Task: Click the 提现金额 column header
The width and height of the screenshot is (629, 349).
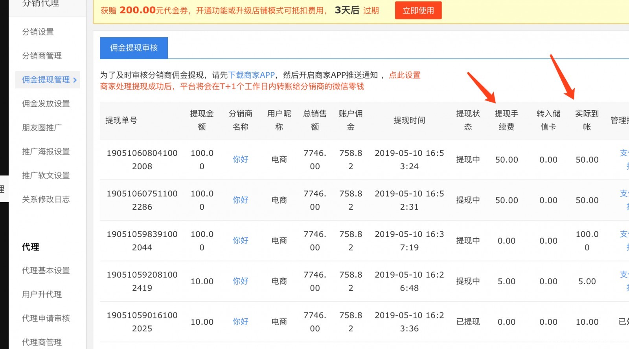Action: coord(202,120)
